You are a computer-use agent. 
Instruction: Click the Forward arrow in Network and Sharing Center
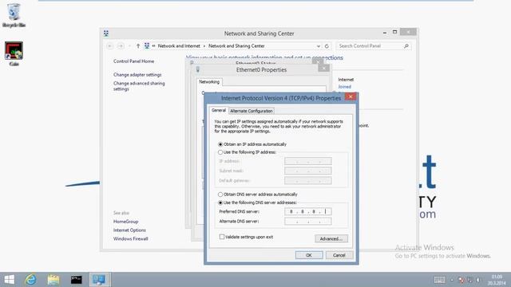tap(121, 46)
